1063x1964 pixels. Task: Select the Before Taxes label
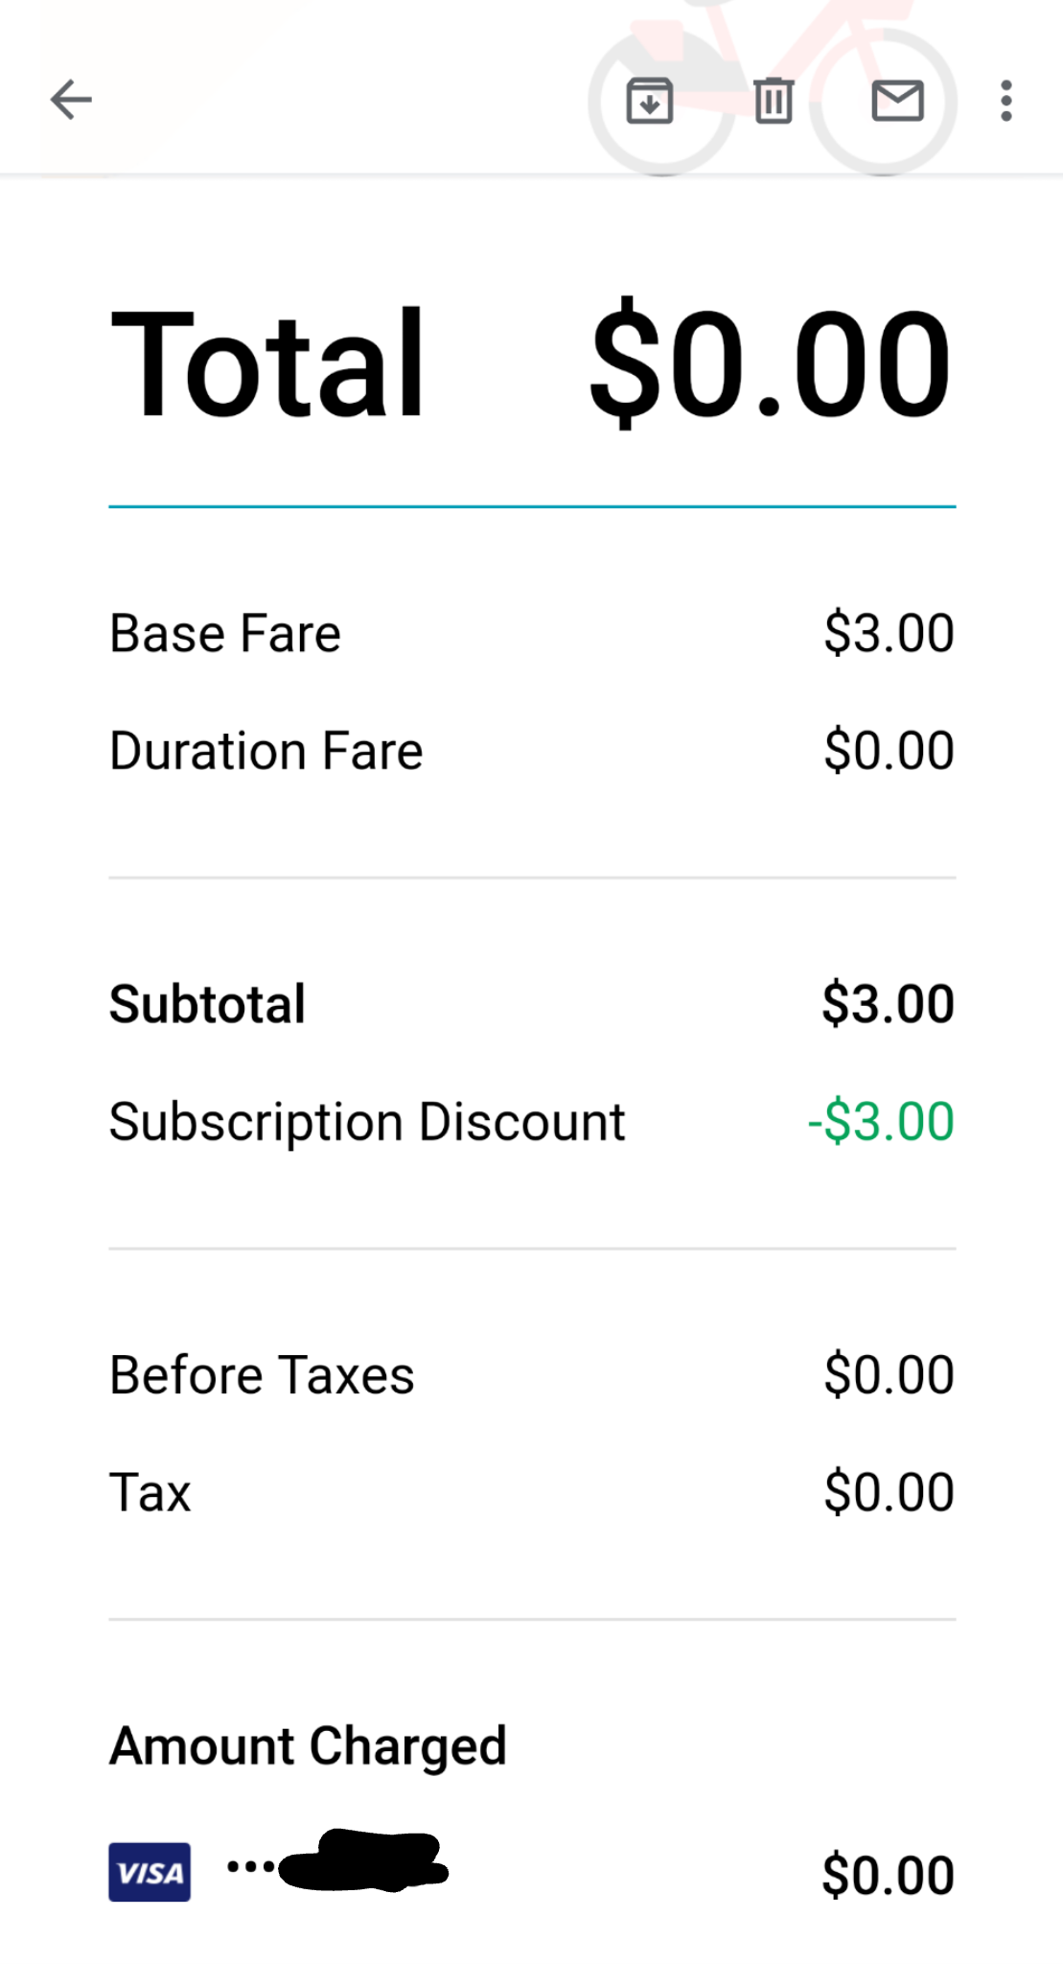[x=262, y=1375]
